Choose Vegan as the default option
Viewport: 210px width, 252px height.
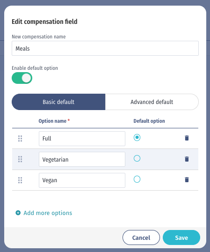137,179
